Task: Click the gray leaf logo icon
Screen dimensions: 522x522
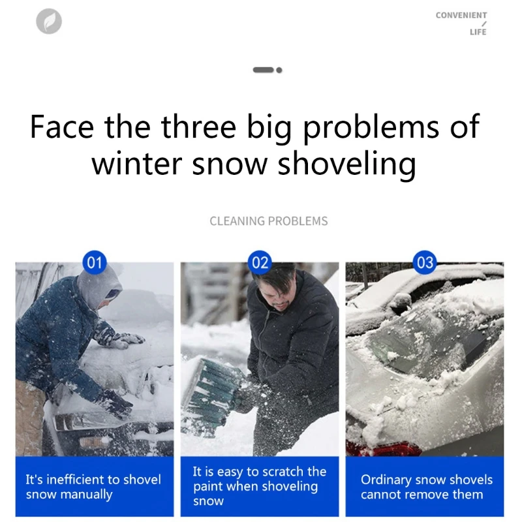Action: pyautogui.click(x=49, y=22)
